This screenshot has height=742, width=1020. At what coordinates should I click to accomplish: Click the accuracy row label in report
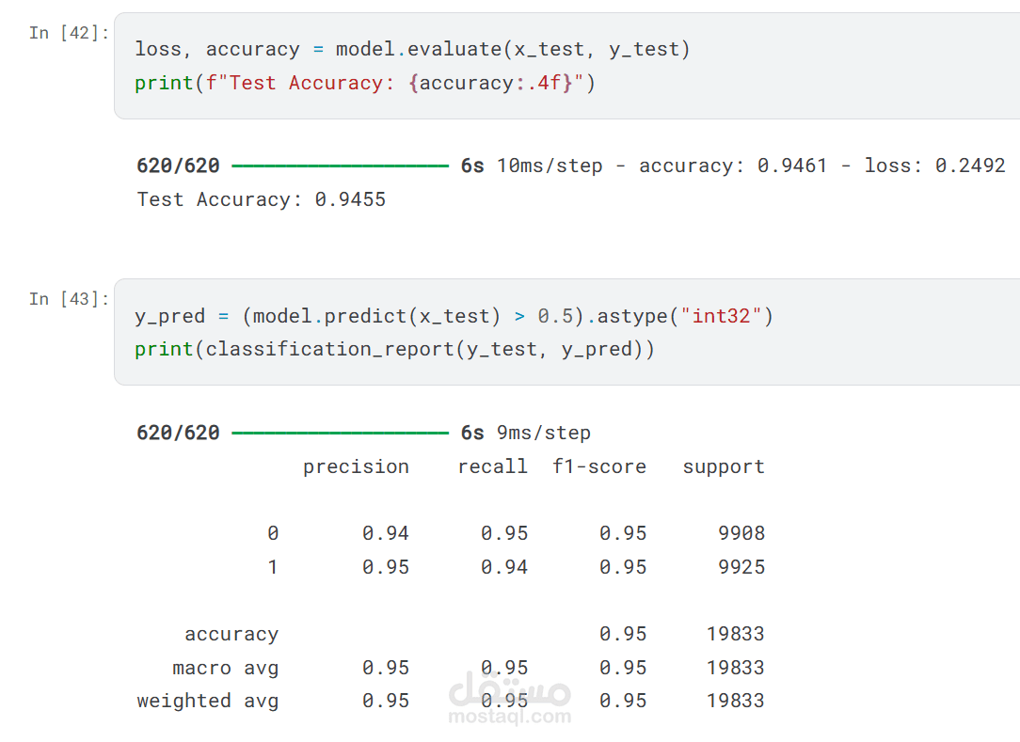click(231, 634)
